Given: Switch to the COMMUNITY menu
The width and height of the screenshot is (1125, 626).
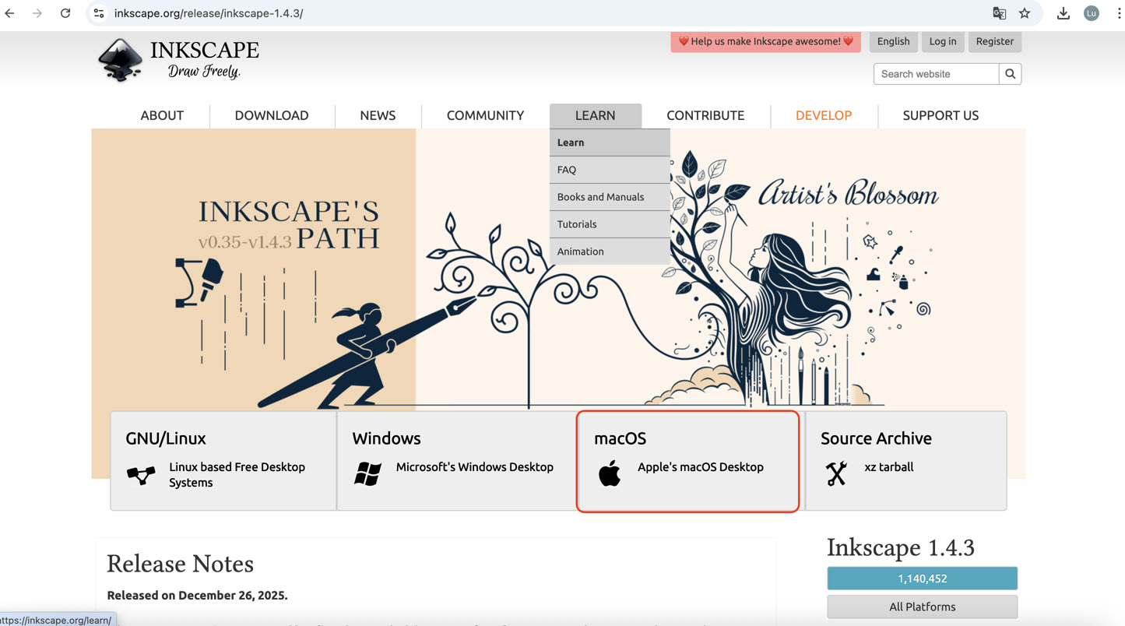Looking at the screenshot, I should click(x=484, y=115).
